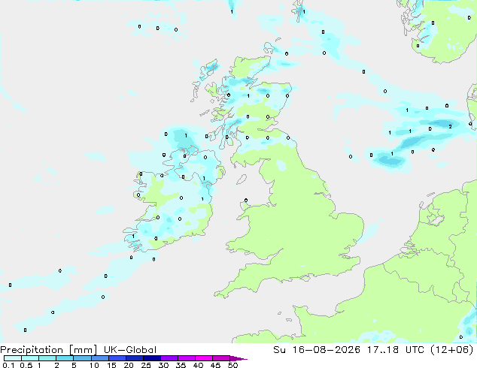Pick the 45–50 mm legend swatch
The width and height of the screenshot is (477, 368).
pyautogui.click(x=221, y=358)
